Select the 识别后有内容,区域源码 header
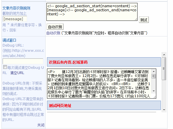173x129 pixels. pyautogui.click(x=68, y=62)
